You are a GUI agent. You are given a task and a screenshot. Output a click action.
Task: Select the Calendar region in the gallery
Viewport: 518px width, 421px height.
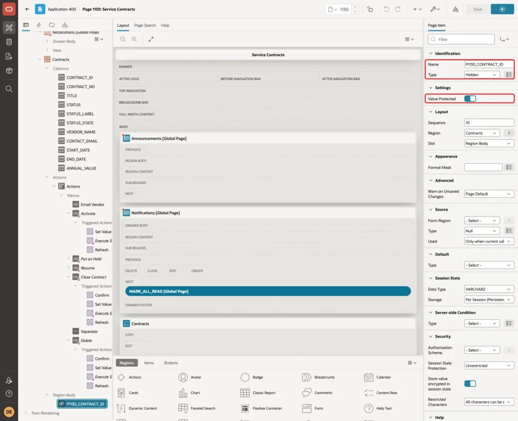pos(377,377)
